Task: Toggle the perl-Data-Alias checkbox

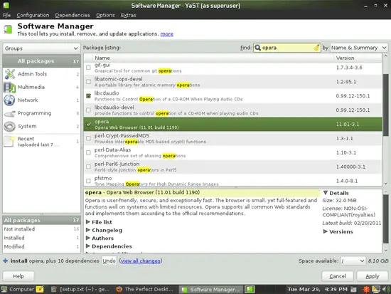Action: pyautogui.click(x=88, y=152)
